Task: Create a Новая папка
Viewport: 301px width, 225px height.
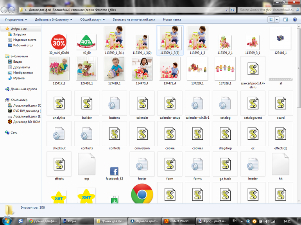Action: click(x=172, y=19)
